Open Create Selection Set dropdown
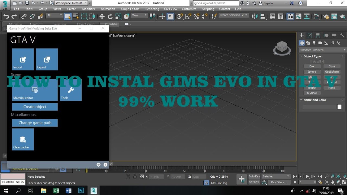The height and width of the screenshot is (195, 347). pyautogui.click(x=233, y=15)
